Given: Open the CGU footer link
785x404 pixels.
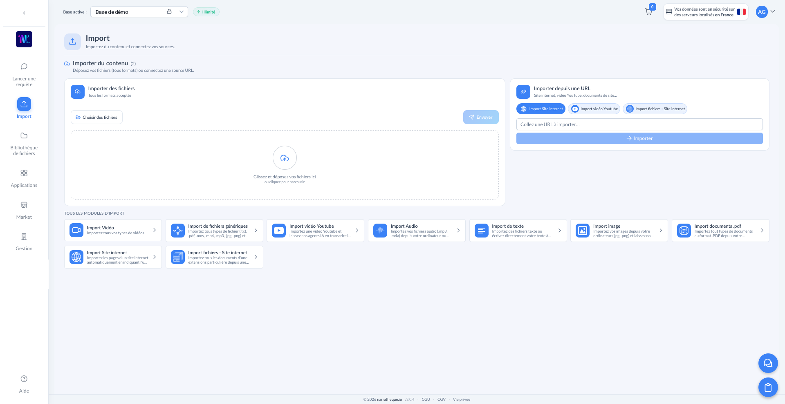Looking at the screenshot, I should [x=426, y=400].
